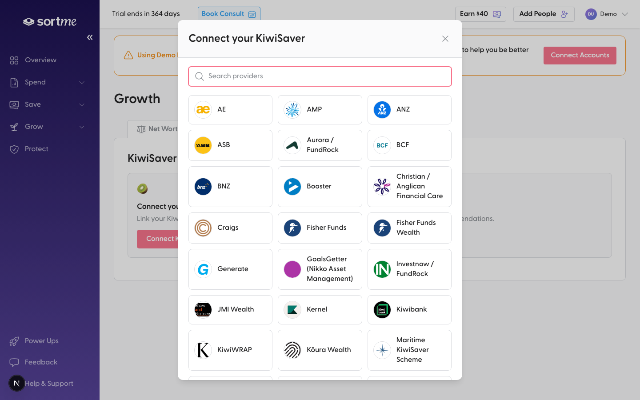
Task: Select the Craigs provider logo
Action: pyautogui.click(x=203, y=228)
